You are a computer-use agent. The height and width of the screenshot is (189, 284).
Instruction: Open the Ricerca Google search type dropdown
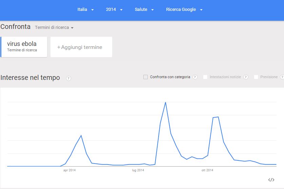(184, 10)
